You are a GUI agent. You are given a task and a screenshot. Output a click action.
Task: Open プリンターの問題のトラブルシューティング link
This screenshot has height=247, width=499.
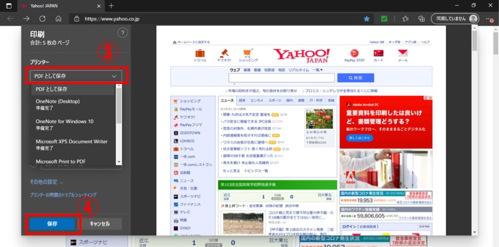(x=63, y=195)
